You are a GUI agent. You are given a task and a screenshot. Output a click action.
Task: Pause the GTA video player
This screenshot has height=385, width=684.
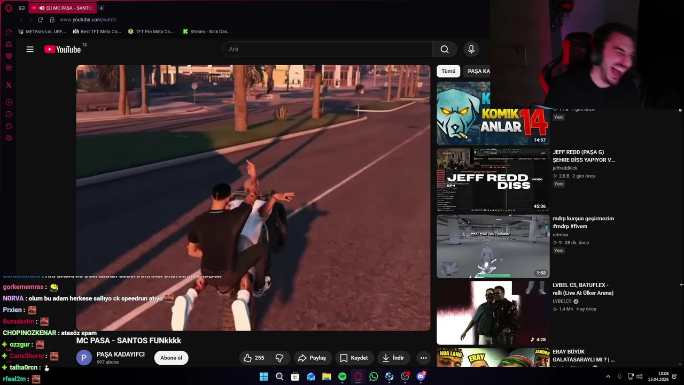pos(253,198)
